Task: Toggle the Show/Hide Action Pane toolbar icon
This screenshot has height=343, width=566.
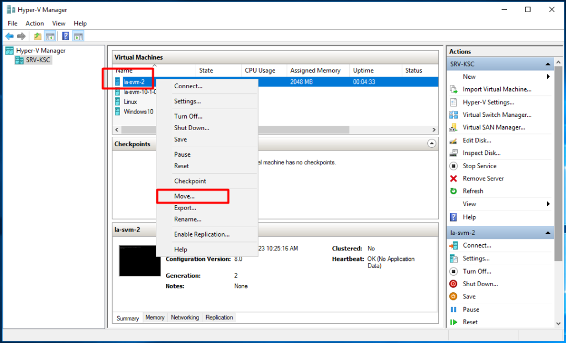Action: coord(78,36)
